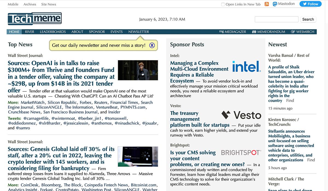Open the WeSmirch site link
The height and width of the screenshot is (191, 328).
(303, 32)
